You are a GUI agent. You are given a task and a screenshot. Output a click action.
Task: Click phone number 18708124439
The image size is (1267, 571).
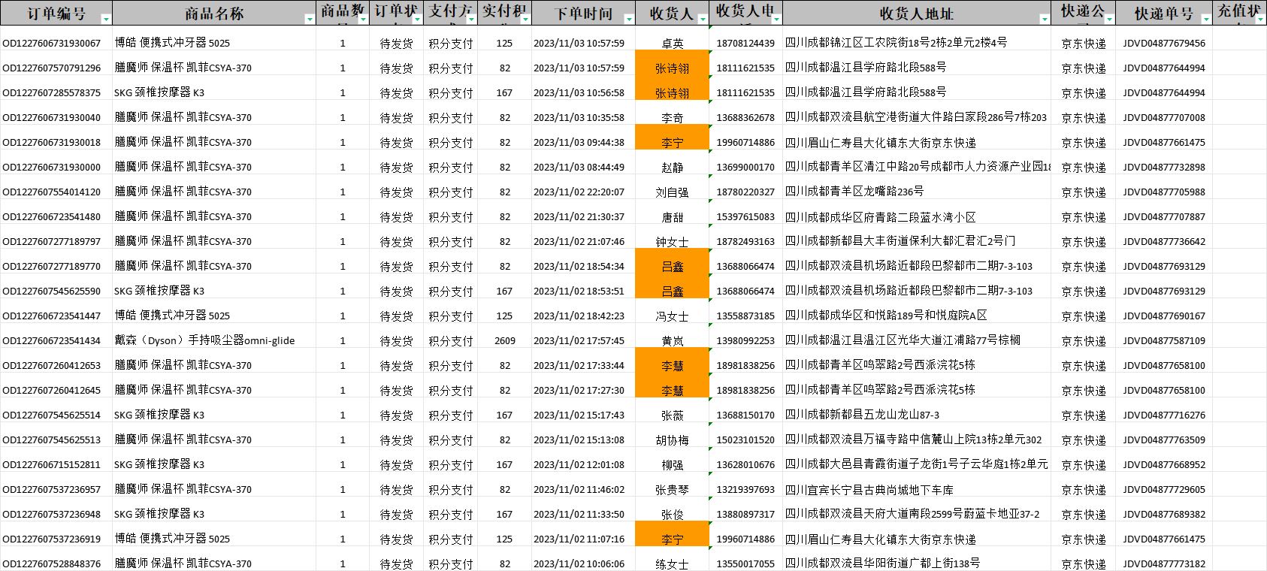745,44
